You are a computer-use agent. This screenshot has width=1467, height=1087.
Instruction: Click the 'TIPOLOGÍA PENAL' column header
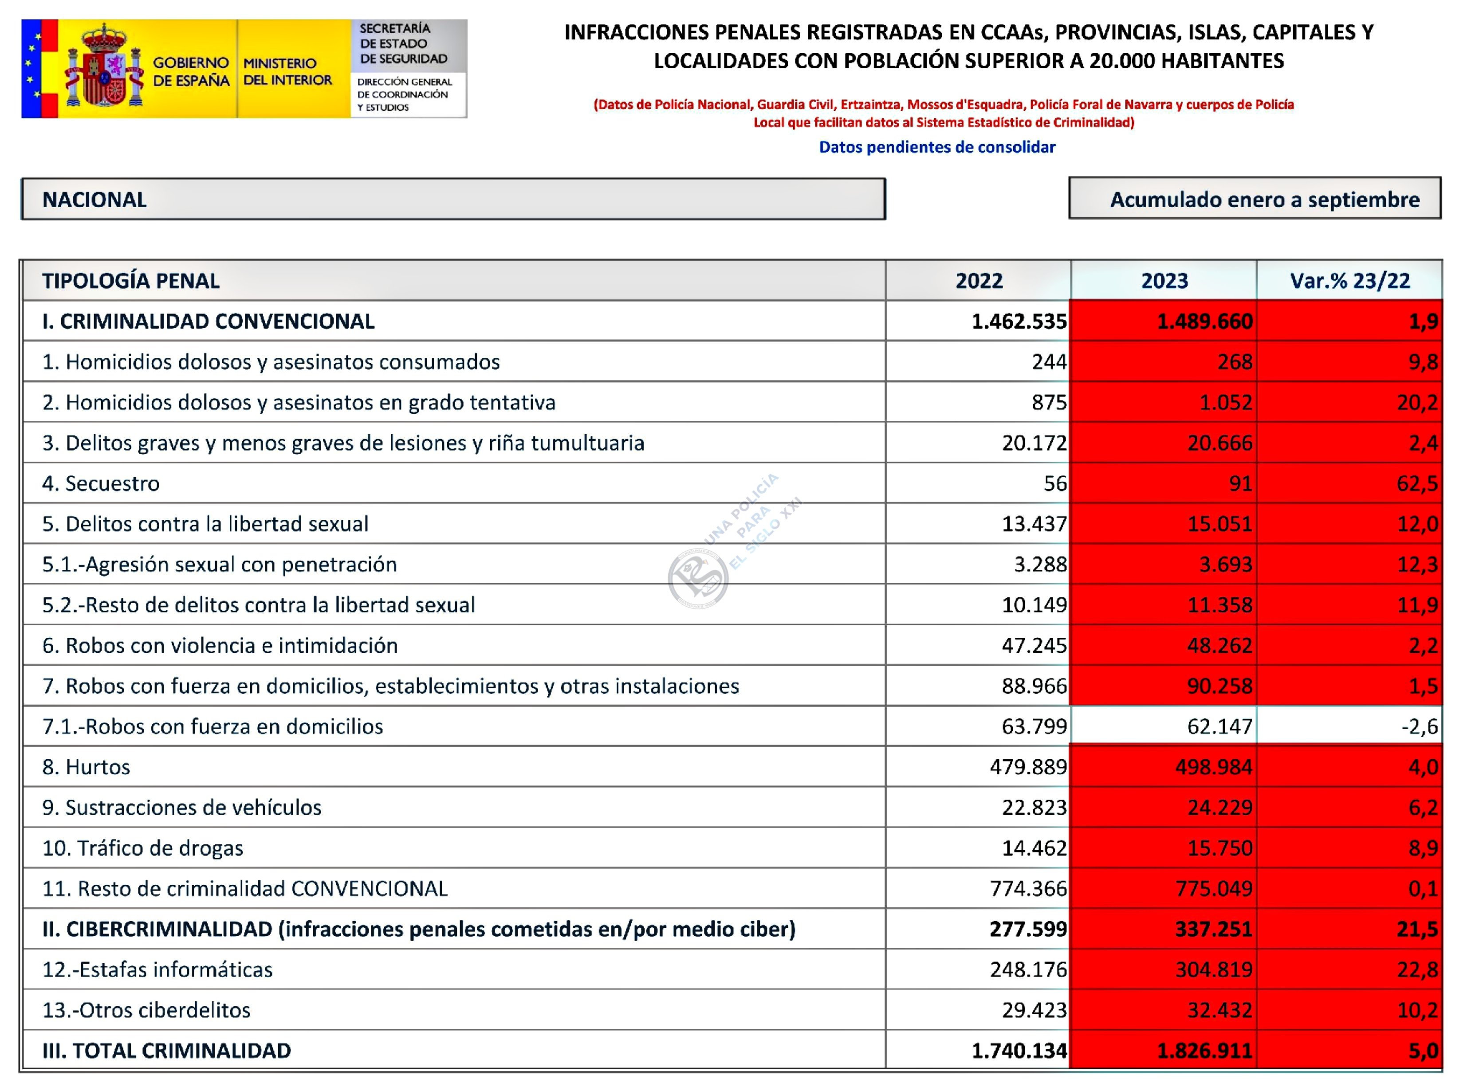click(x=130, y=281)
